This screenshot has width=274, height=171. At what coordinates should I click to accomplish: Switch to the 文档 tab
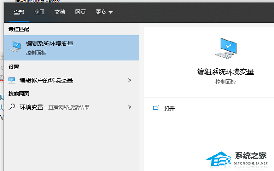point(60,12)
